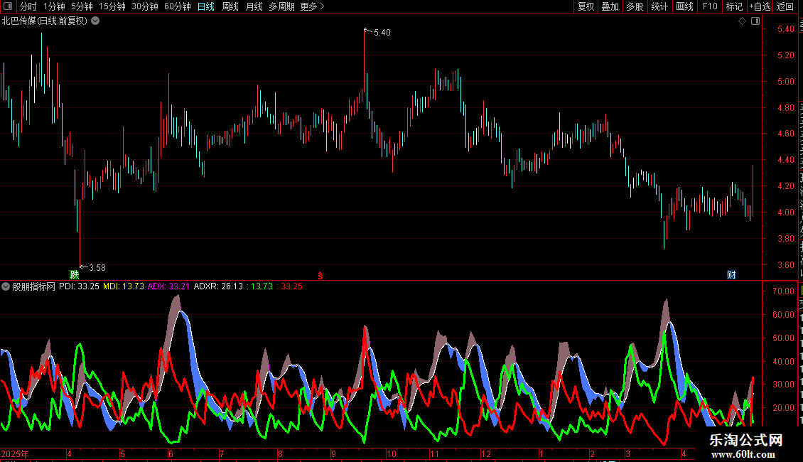Image resolution: width=803 pixels, height=462 pixels.
Task: Click the 2025年 label on time axis
Action: pos(15,453)
